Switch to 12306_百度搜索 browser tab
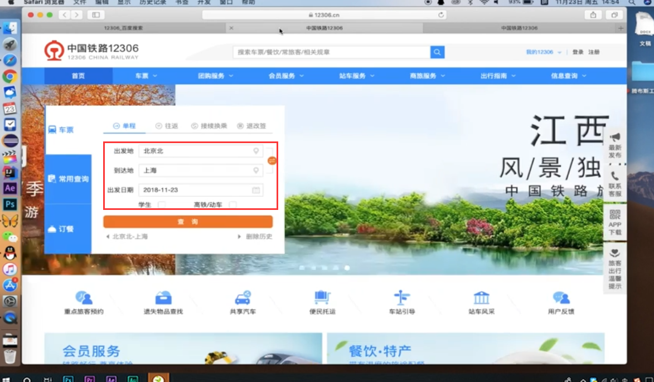The width and height of the screenshot is (654, 382). point(123,28)
